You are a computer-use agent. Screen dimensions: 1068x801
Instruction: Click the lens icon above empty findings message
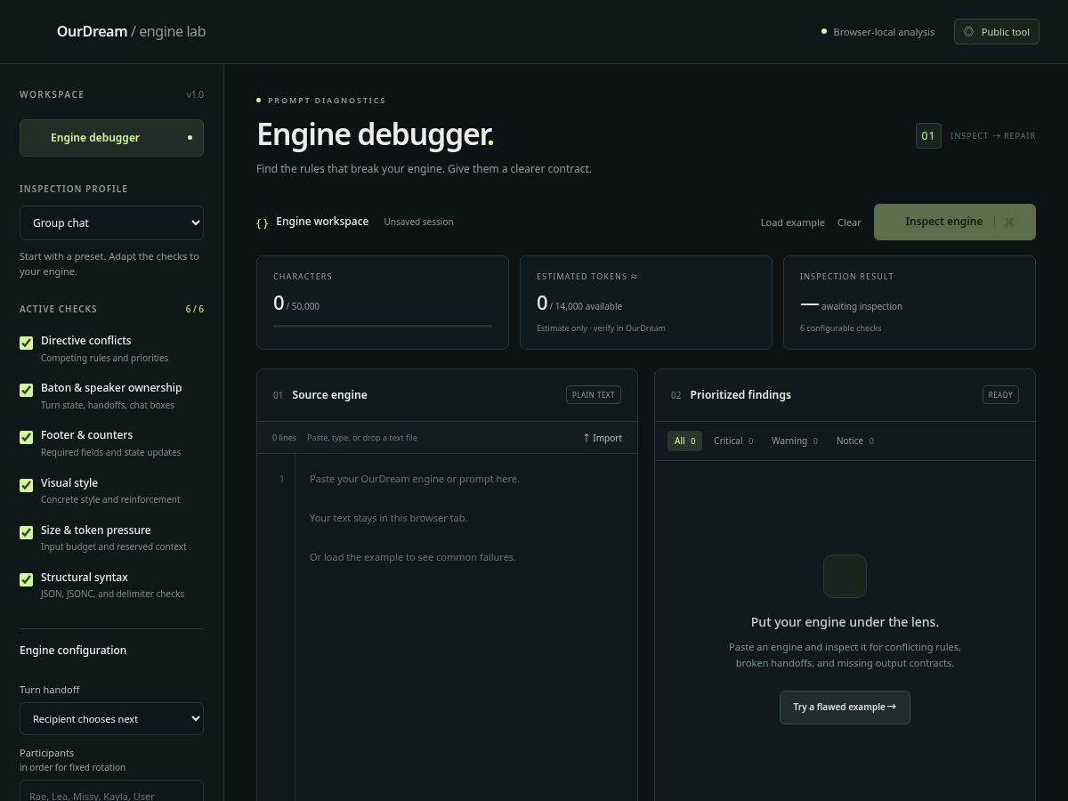[x=845, y=576]
